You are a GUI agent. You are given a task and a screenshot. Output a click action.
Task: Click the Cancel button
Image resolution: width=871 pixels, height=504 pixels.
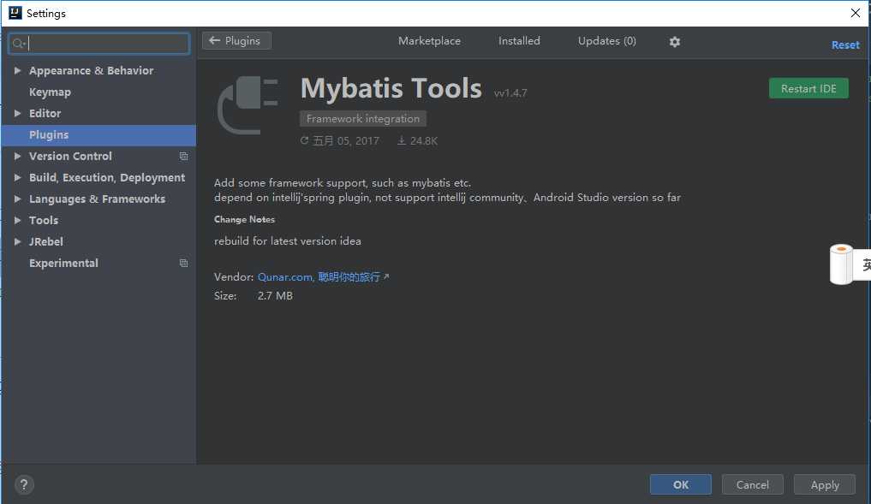click(753, 484)
